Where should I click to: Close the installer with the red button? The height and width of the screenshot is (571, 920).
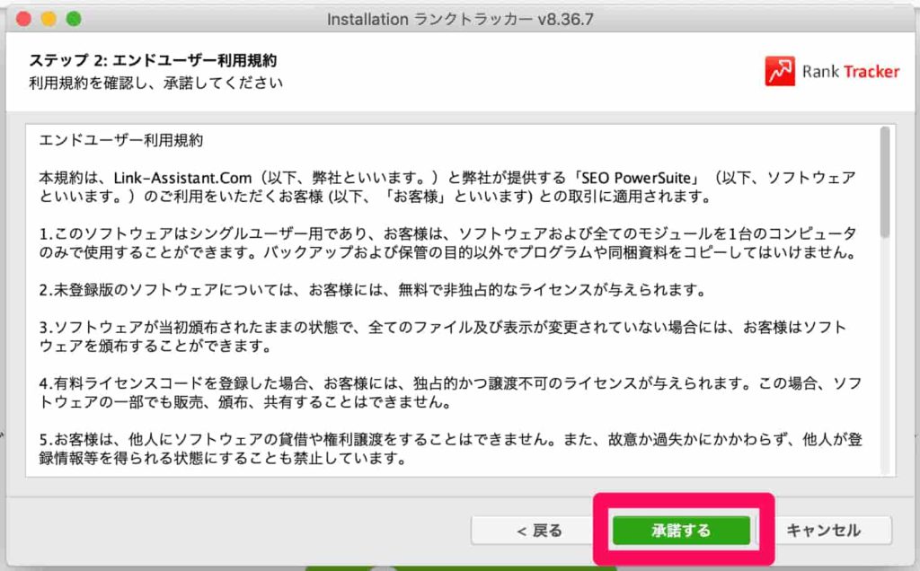click(24, 19)
